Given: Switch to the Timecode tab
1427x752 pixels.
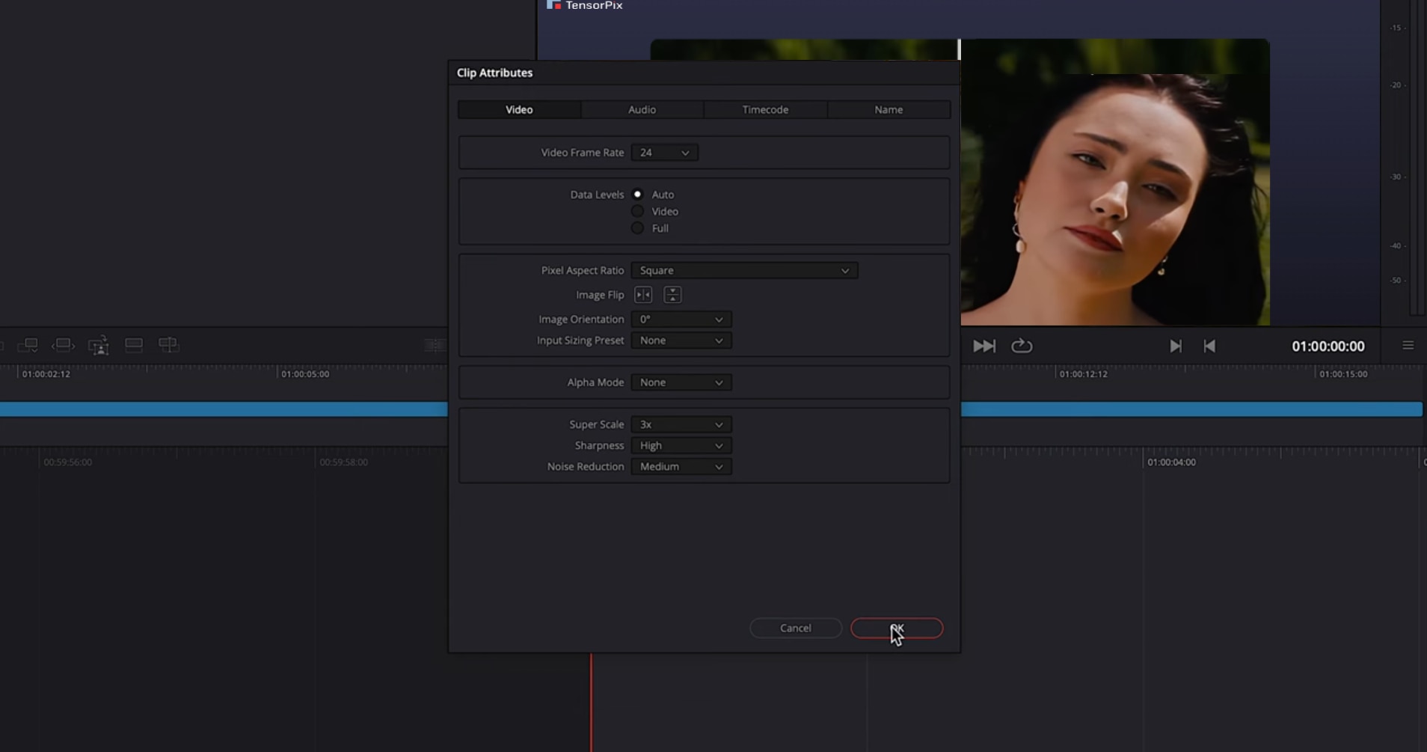Looking at the screenshot, I should coord(765,110).
